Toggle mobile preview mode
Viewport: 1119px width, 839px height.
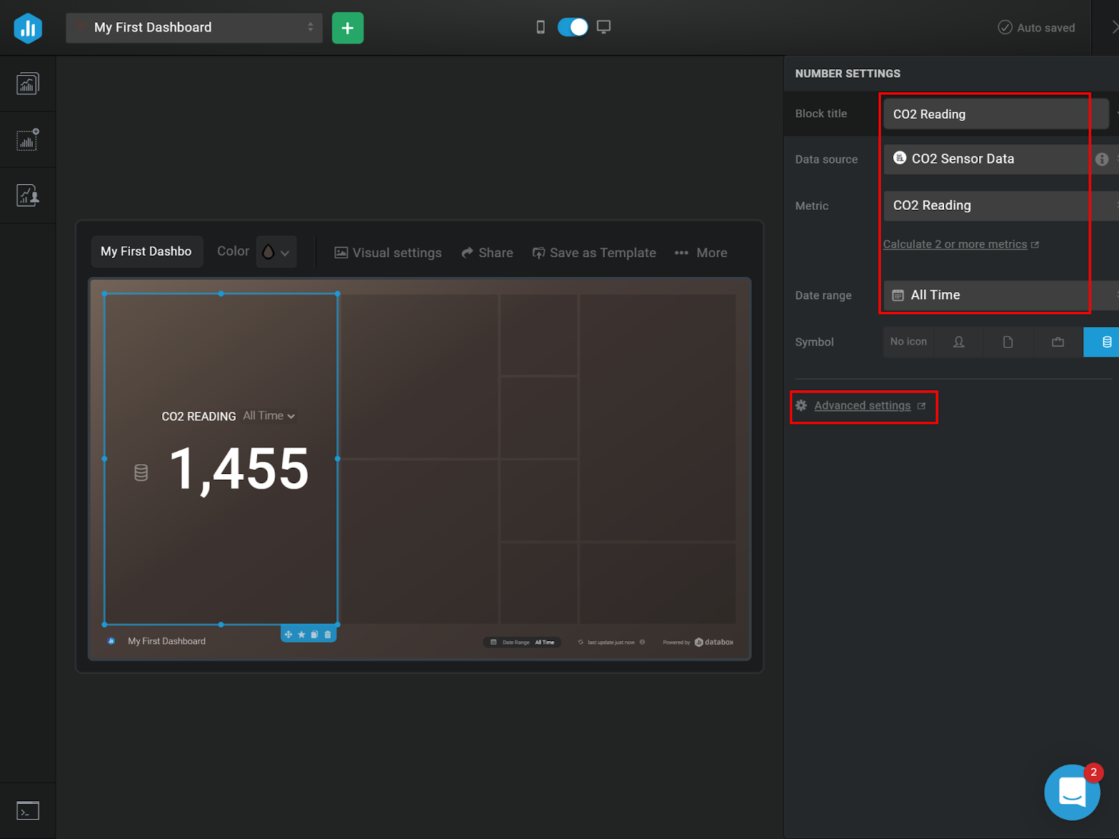pos(540,27)
